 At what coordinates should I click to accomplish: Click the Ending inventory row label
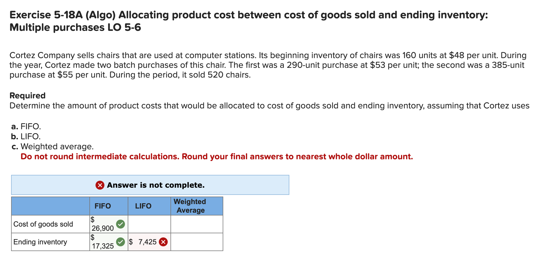40,242
